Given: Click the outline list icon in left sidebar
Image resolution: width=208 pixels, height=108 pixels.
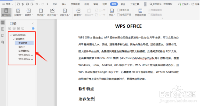Looking at the screenshot, I should [x=3, y=23].
